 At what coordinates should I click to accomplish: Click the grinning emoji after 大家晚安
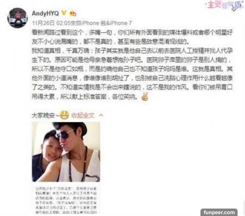coord(65,115)
